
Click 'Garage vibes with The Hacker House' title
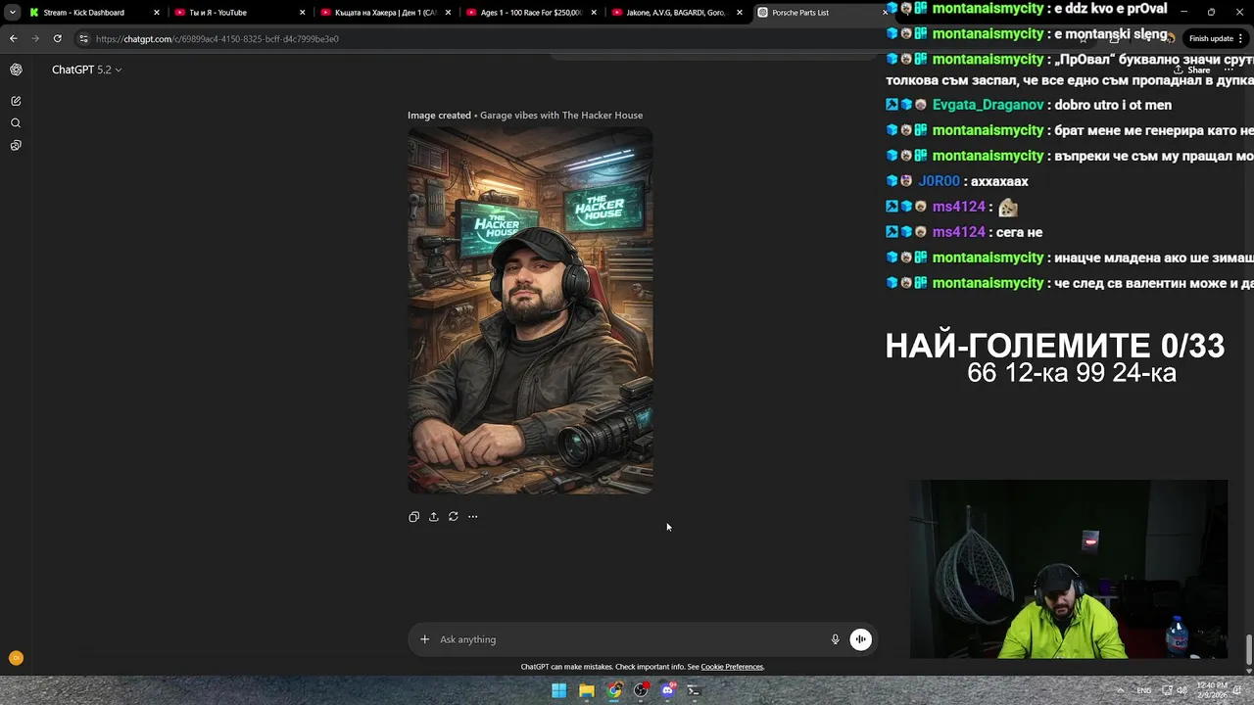(561, 116)
